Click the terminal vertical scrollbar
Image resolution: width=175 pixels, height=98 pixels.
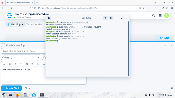tap(129, 49)
